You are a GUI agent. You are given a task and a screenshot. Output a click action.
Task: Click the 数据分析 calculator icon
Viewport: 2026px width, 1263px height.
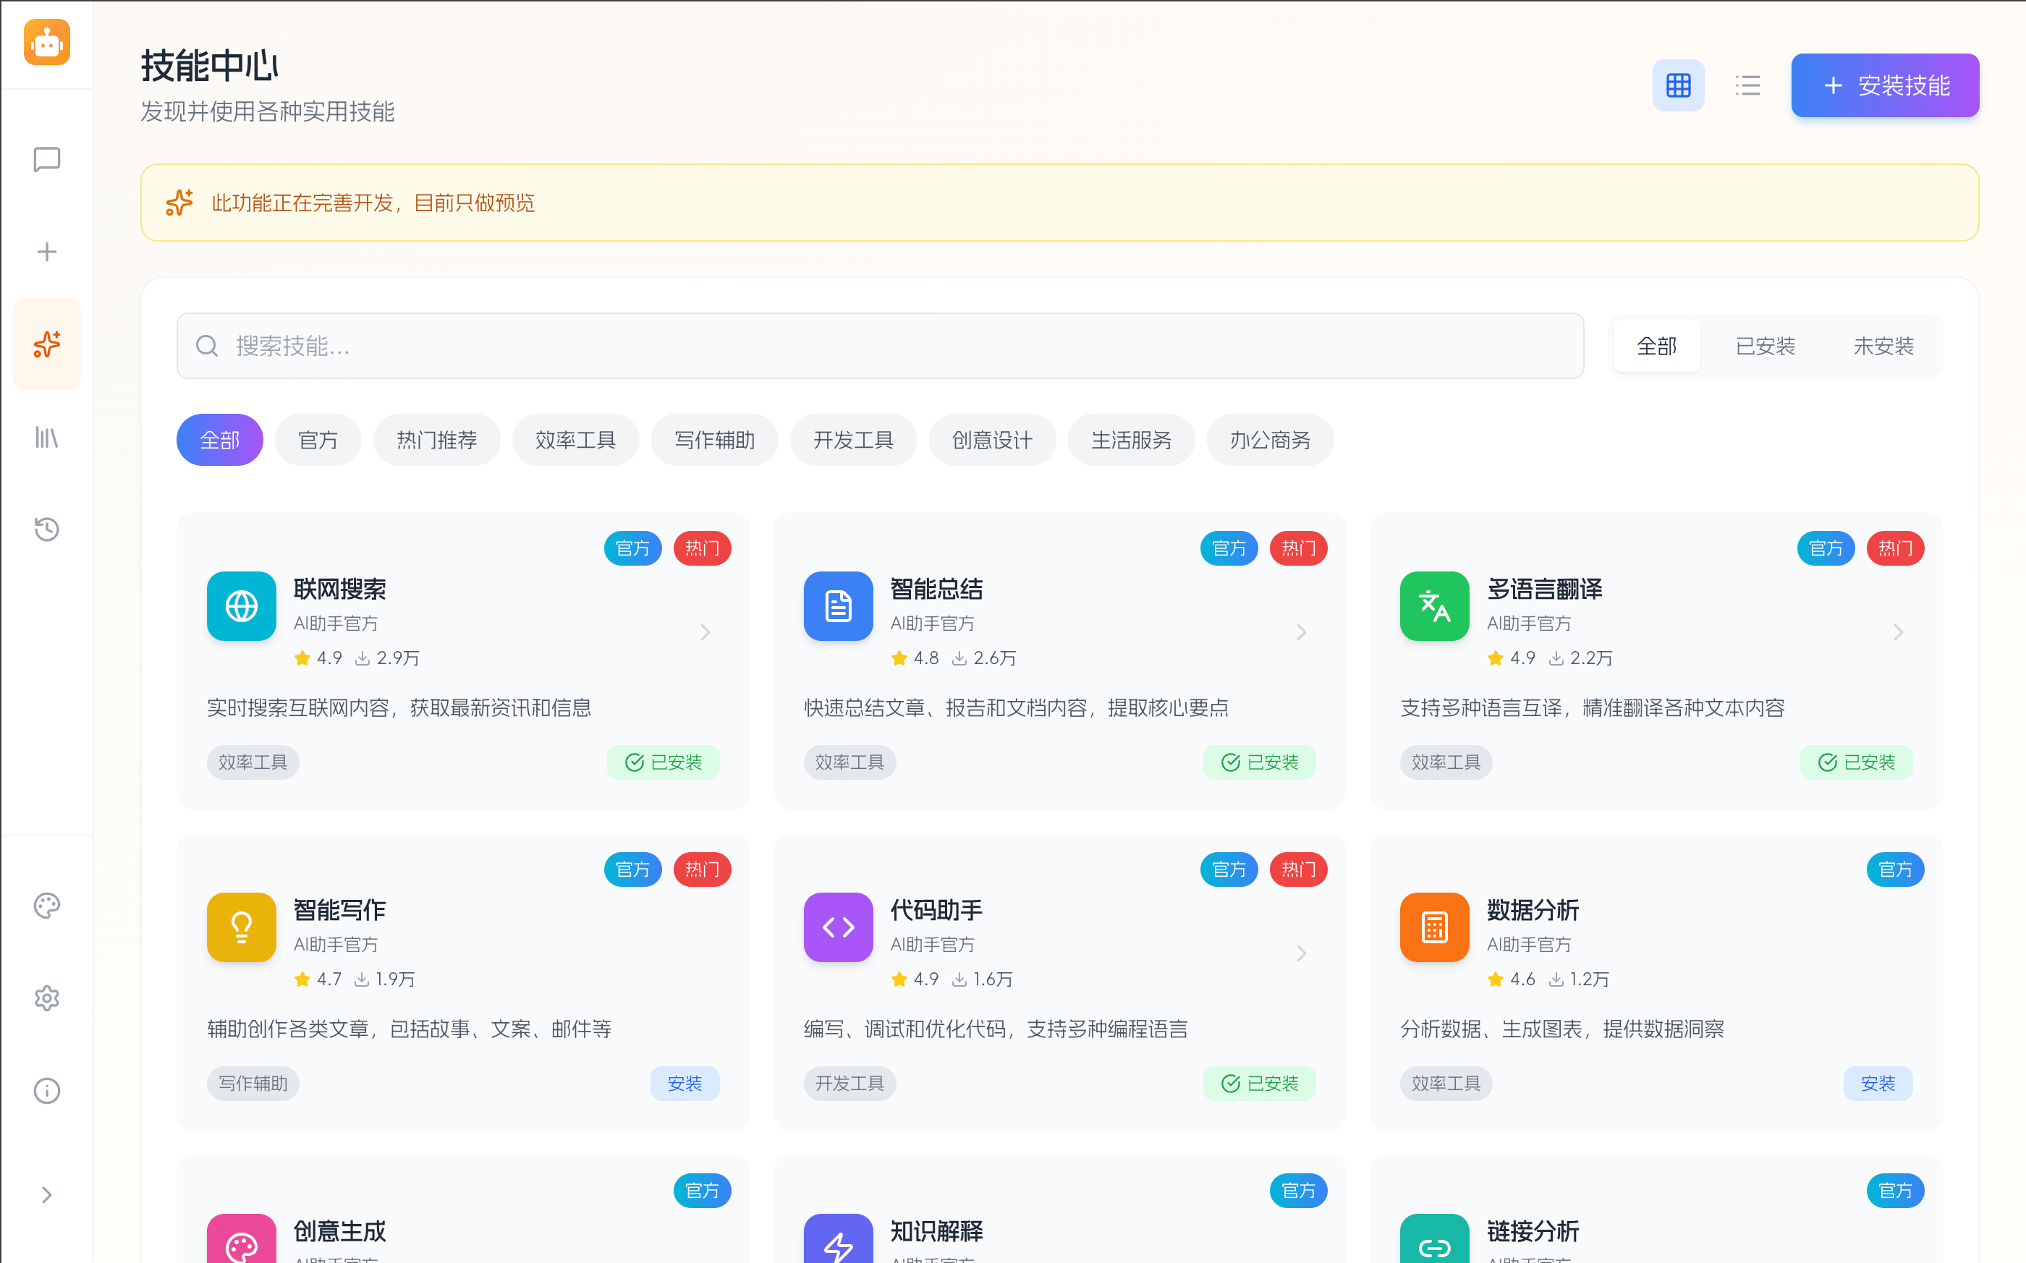[1435, 927]
